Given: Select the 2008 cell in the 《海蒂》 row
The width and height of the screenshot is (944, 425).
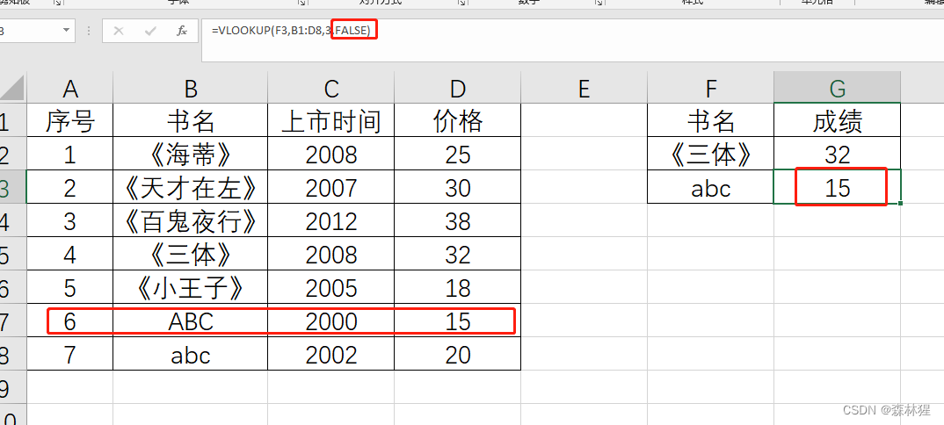Looking at the screenshot, I should tap(331, 154).
